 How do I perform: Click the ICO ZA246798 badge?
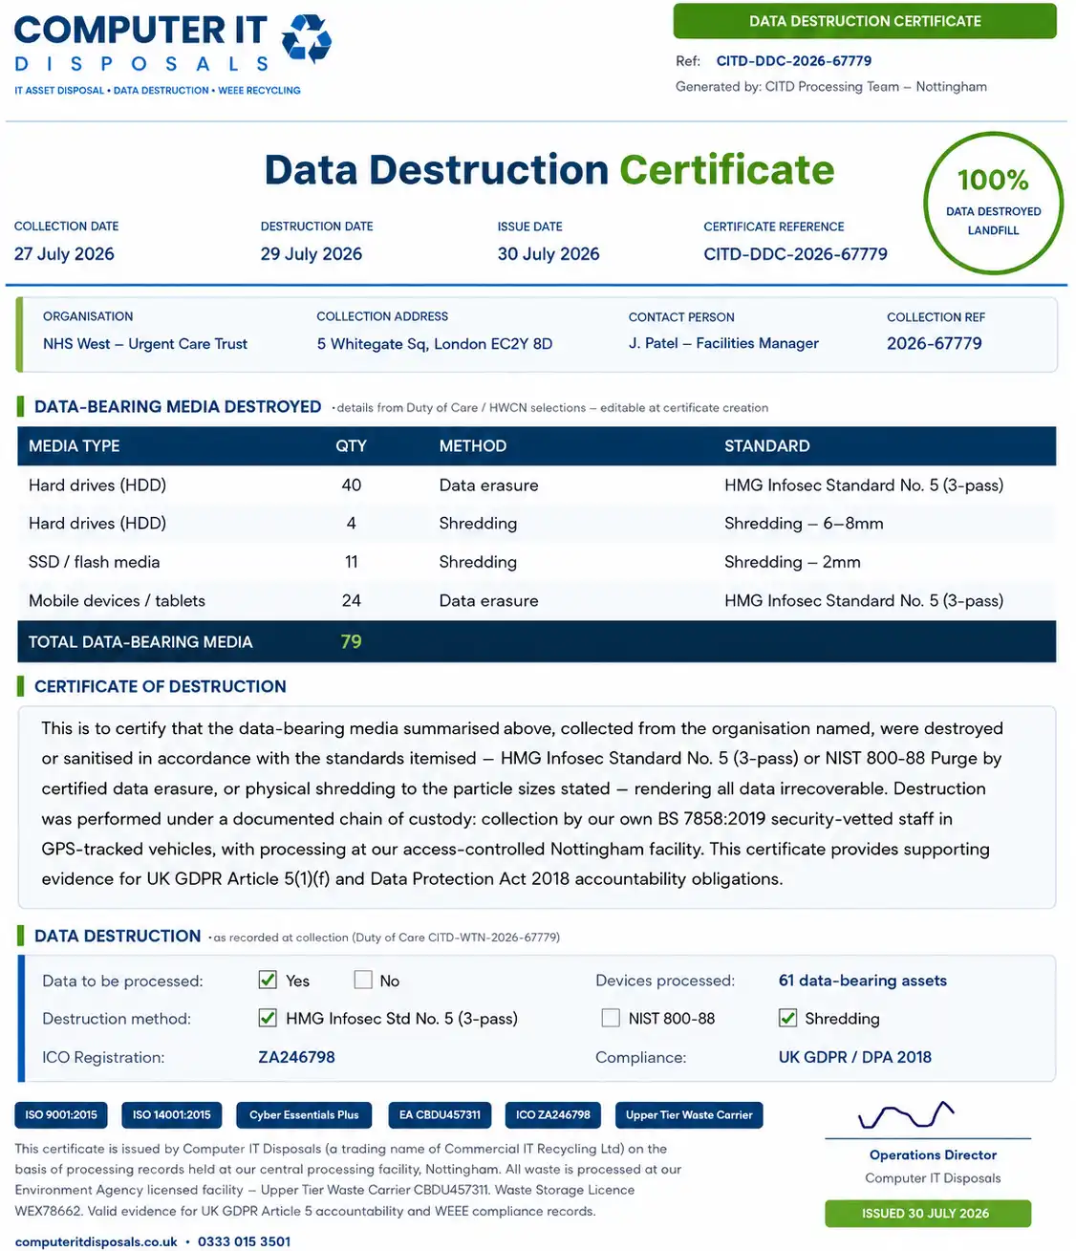click(x=553, y=1115)
